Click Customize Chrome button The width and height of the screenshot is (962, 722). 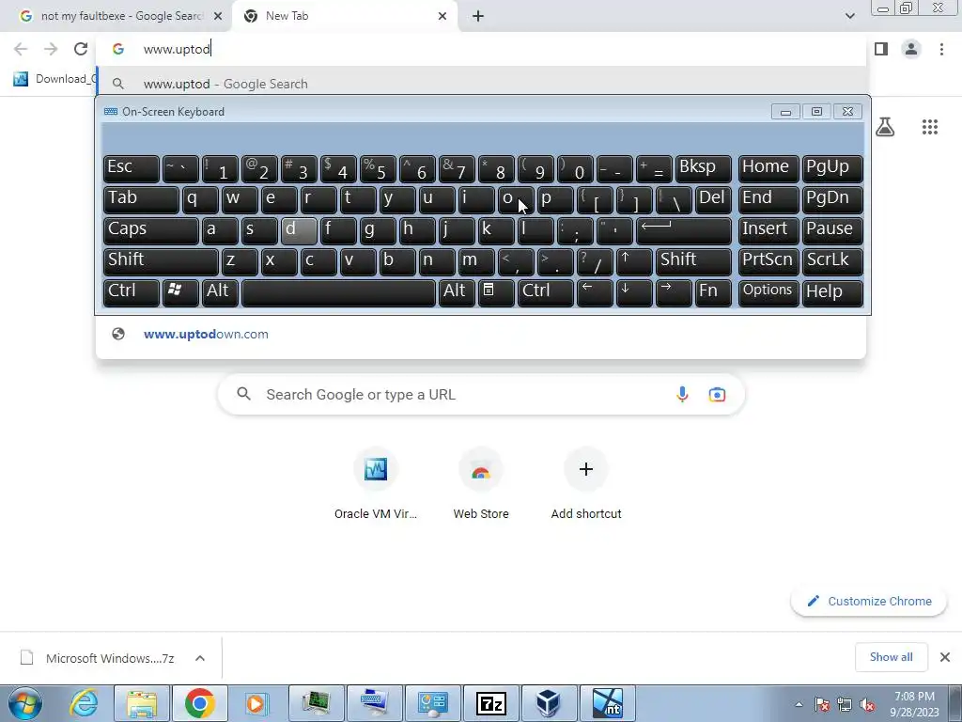pos(869,601)
